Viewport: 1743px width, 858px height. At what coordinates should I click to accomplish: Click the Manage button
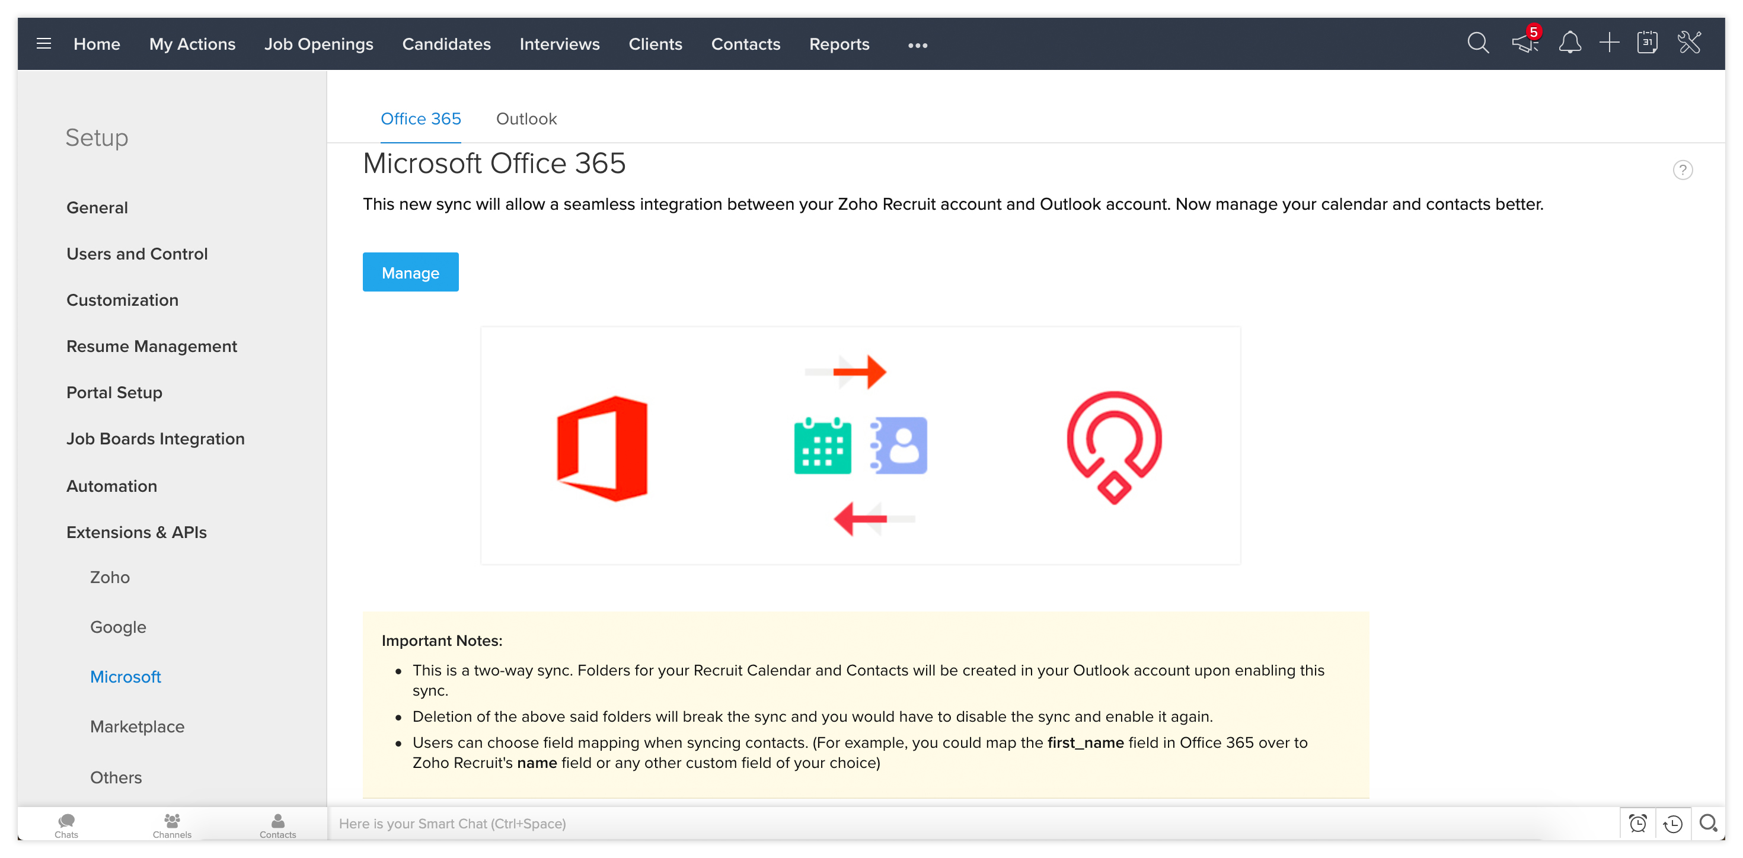410,273
